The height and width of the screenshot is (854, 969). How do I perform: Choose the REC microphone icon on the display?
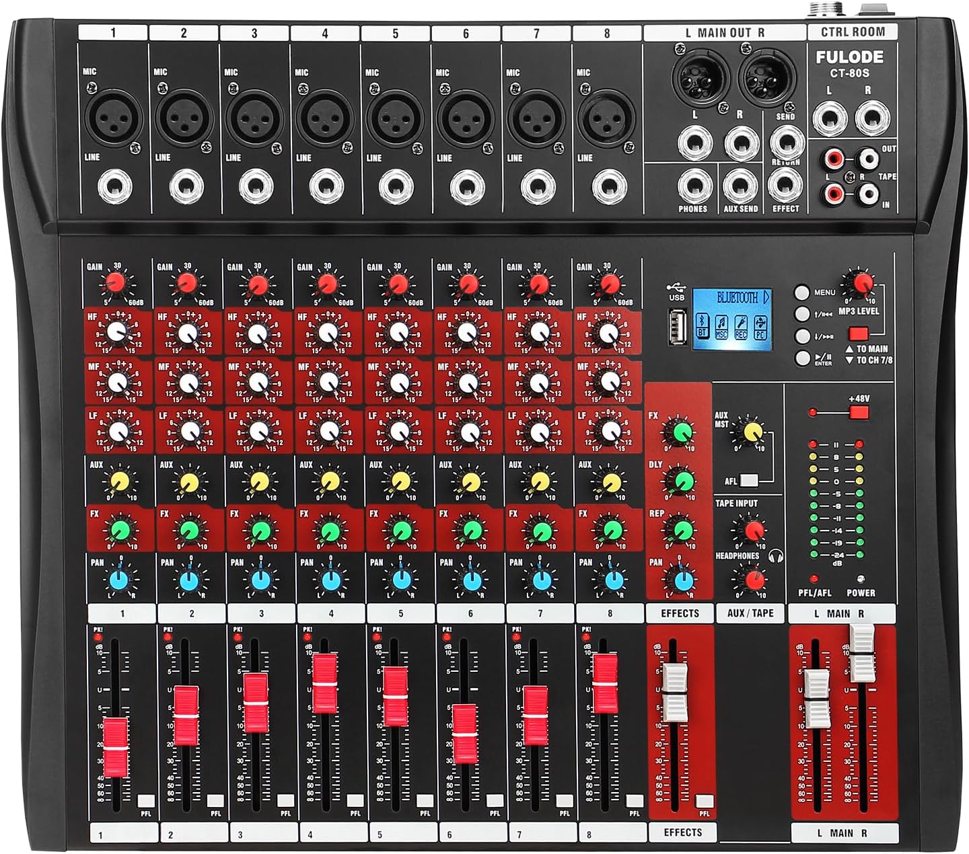pyautogui.click(x=741, y=325)
